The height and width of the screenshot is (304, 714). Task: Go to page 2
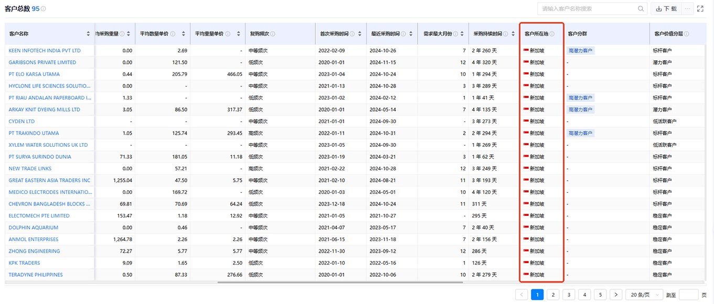coord(553,295)
